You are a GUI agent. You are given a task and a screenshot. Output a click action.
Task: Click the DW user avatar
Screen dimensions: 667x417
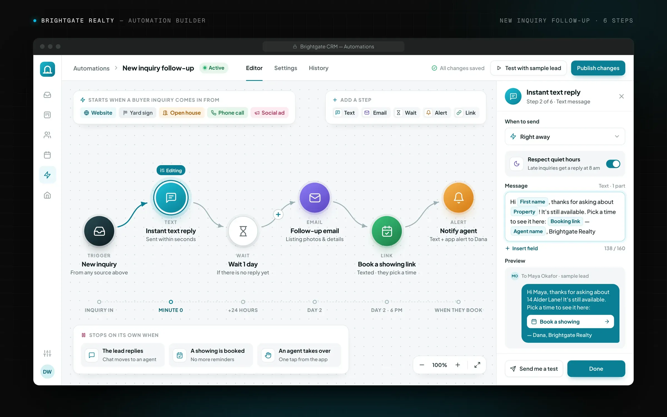pos(47,372)
